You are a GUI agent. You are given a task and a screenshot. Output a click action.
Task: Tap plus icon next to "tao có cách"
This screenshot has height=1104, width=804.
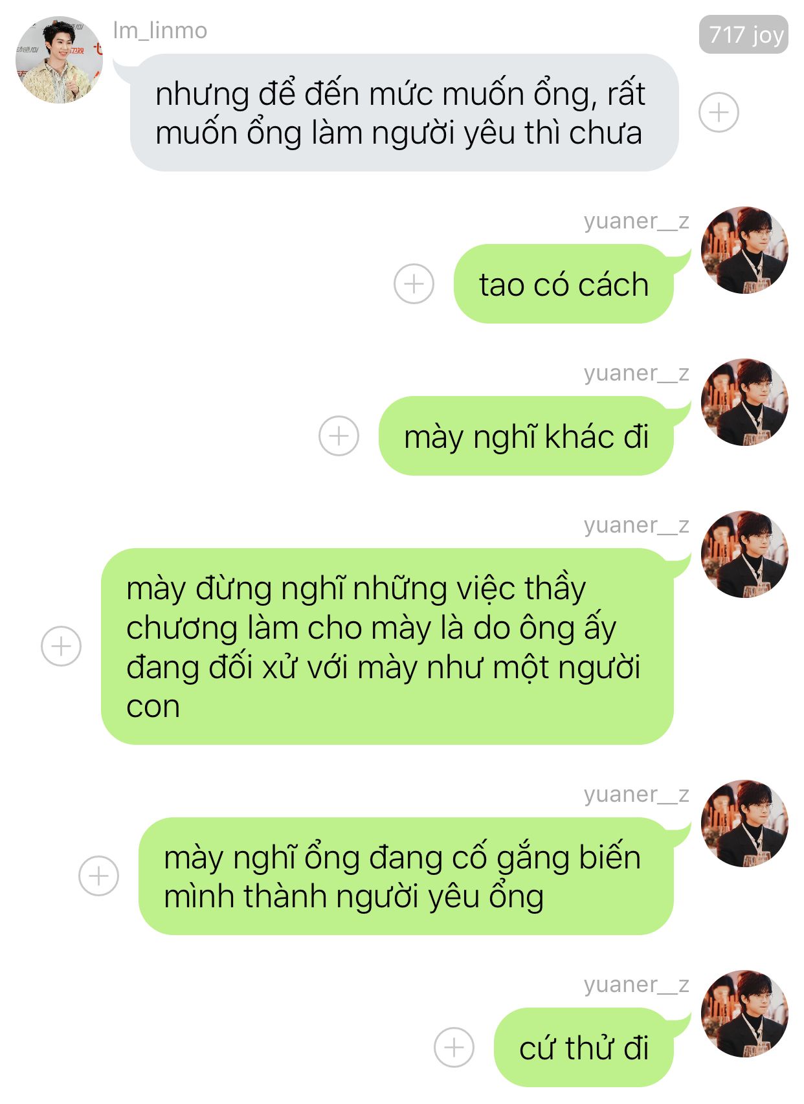[x=414, y=283]
